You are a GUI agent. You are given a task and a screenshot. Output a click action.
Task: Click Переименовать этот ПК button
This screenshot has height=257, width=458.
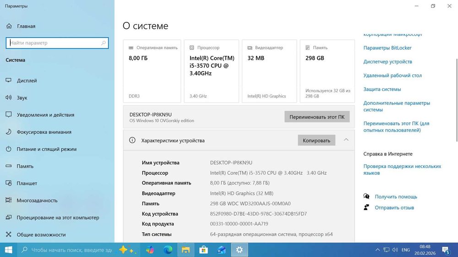(317, 117)
